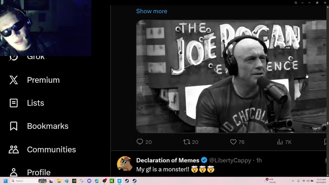Show more of the post text

[152, 11]
